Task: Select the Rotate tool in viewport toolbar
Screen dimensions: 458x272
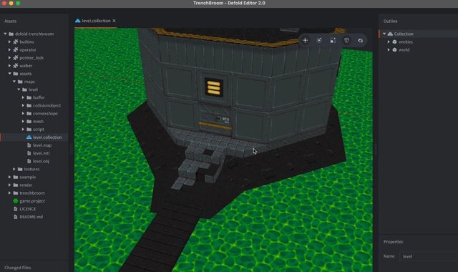Action: [319, 40]
